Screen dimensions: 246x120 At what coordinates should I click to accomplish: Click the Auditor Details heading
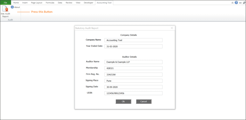[x=129, y=57]
